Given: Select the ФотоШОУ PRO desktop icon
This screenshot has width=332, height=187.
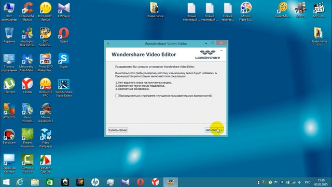Looking at the screenshot, I should pos(46,88).
